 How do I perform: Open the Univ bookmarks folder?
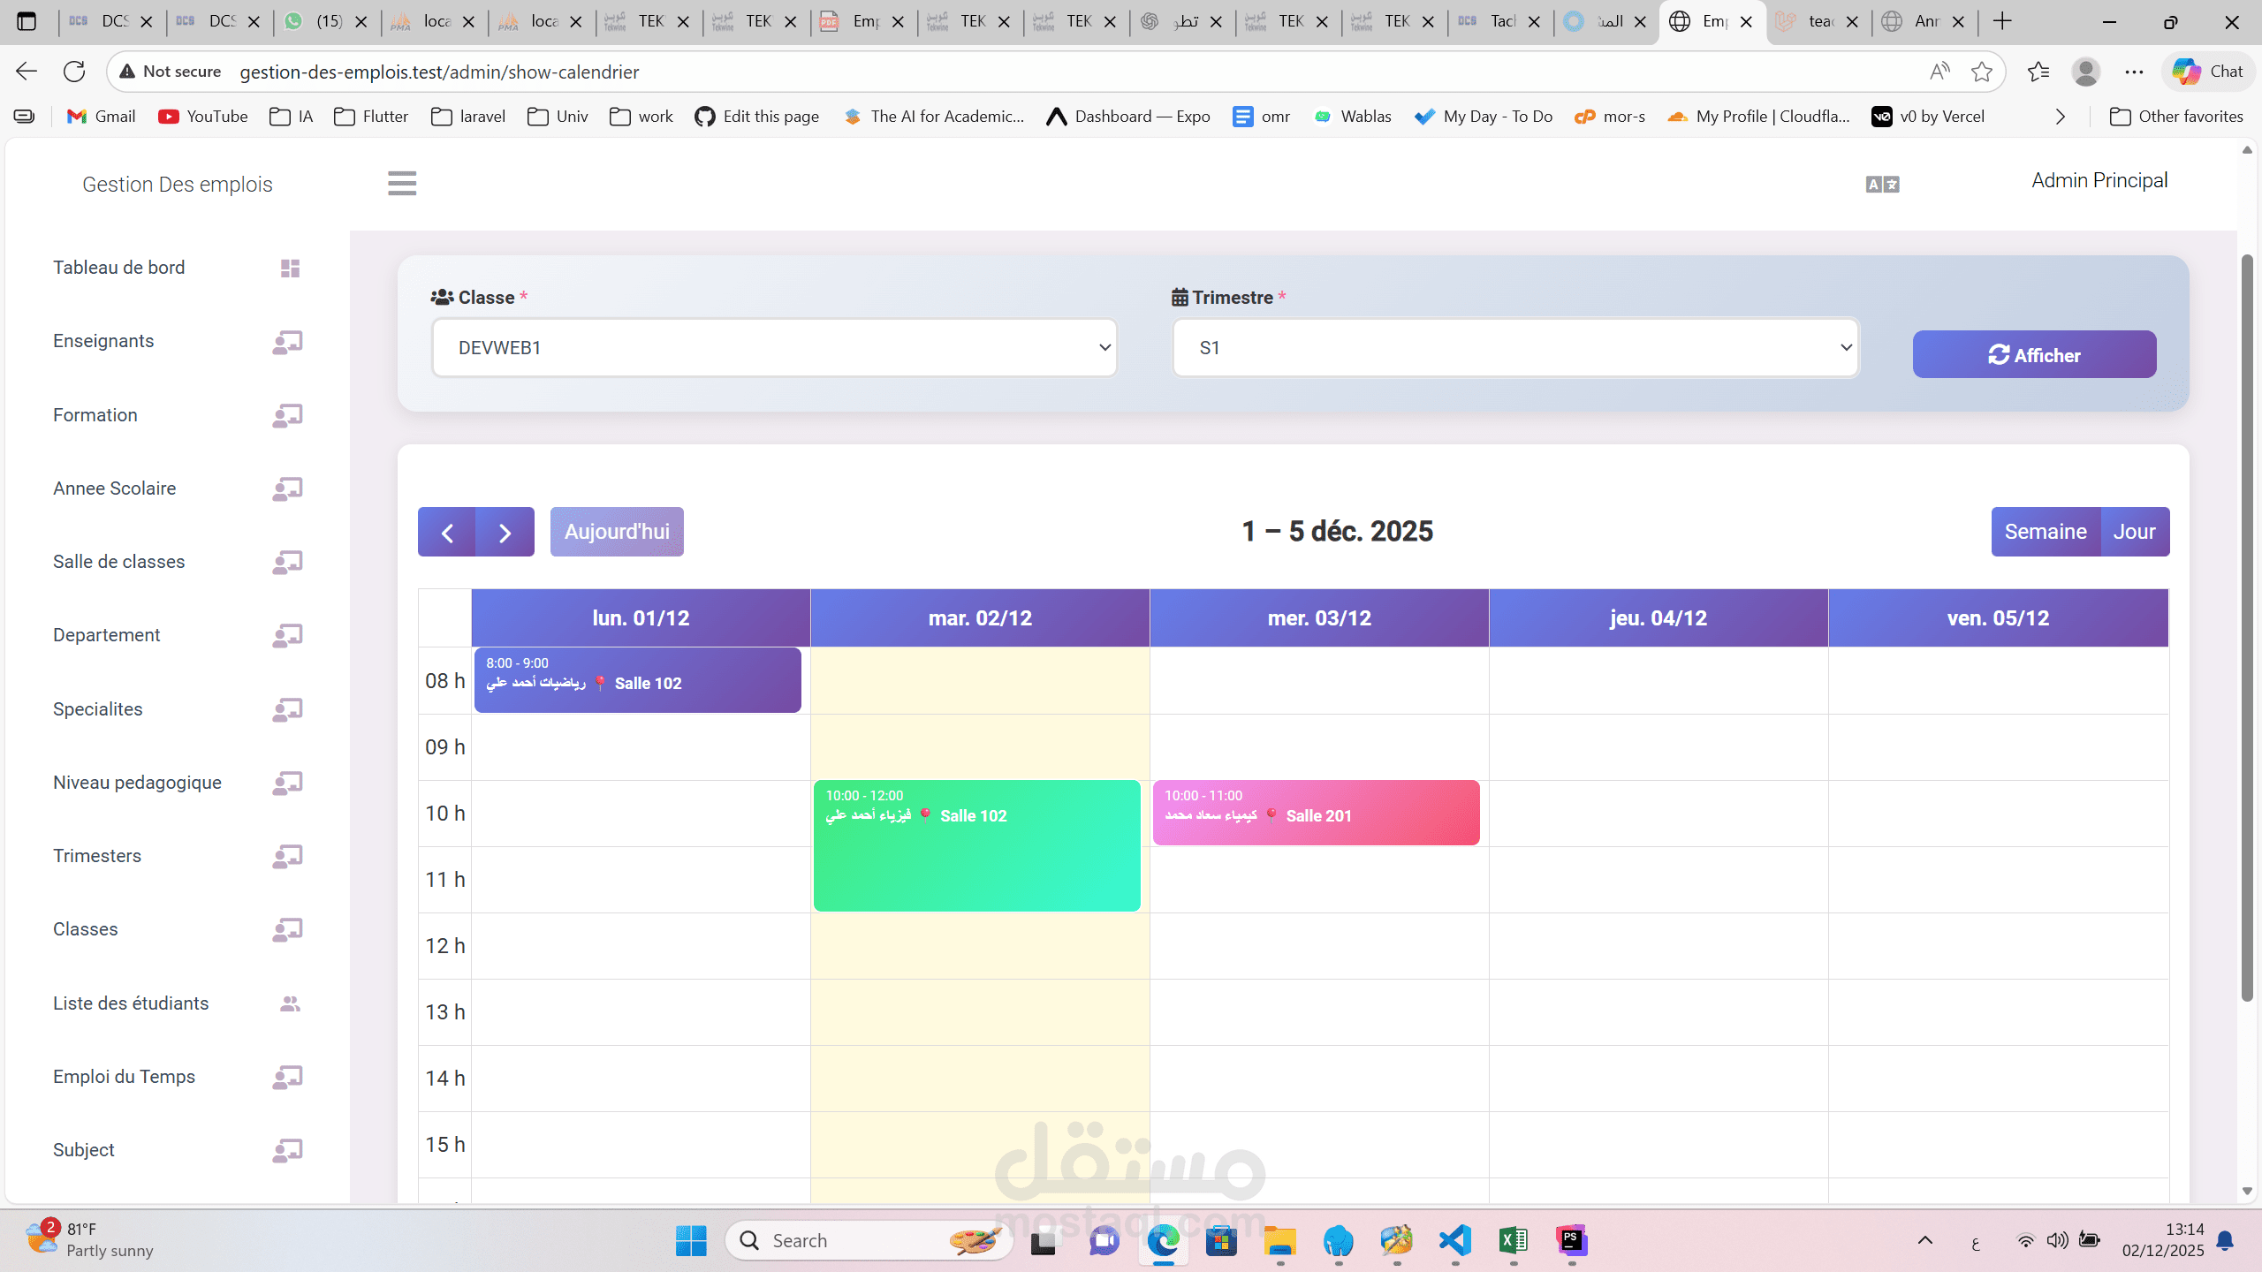[558, 117]
